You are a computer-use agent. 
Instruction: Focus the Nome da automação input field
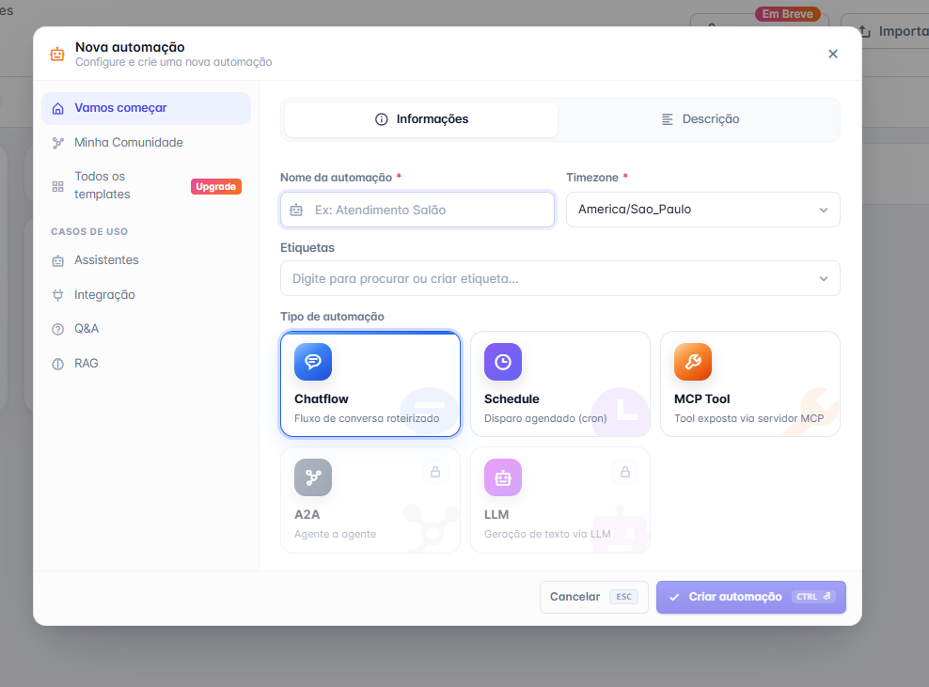(x=417, y=210)
